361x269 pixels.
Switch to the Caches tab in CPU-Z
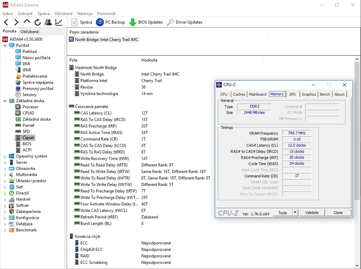[239, 94]
